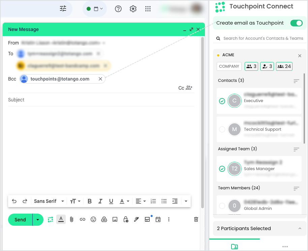Open the text alignment dropdown
Image resolution: width=308 pixels, height=251 pixels.
141,201
